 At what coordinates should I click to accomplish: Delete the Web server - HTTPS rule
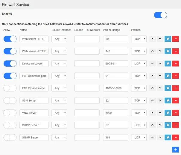(176, 51)
